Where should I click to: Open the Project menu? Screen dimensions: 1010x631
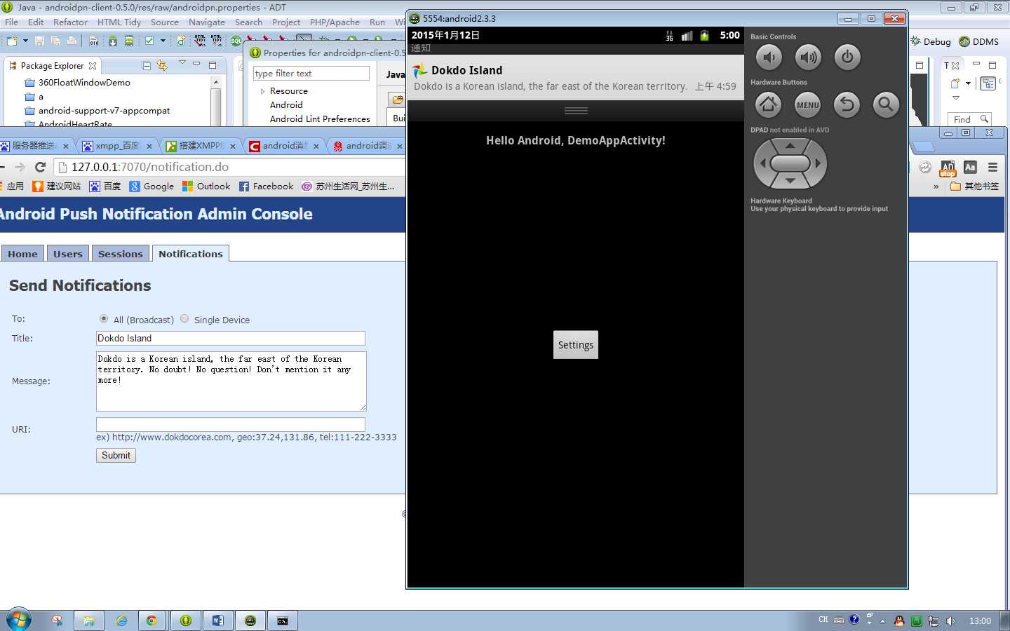point(286,22)
